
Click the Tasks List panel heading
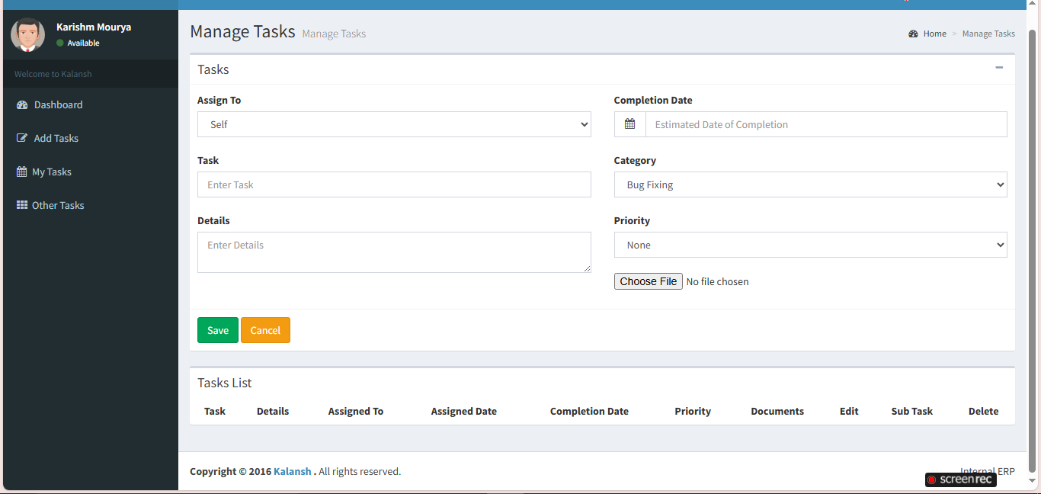(225, 383)
